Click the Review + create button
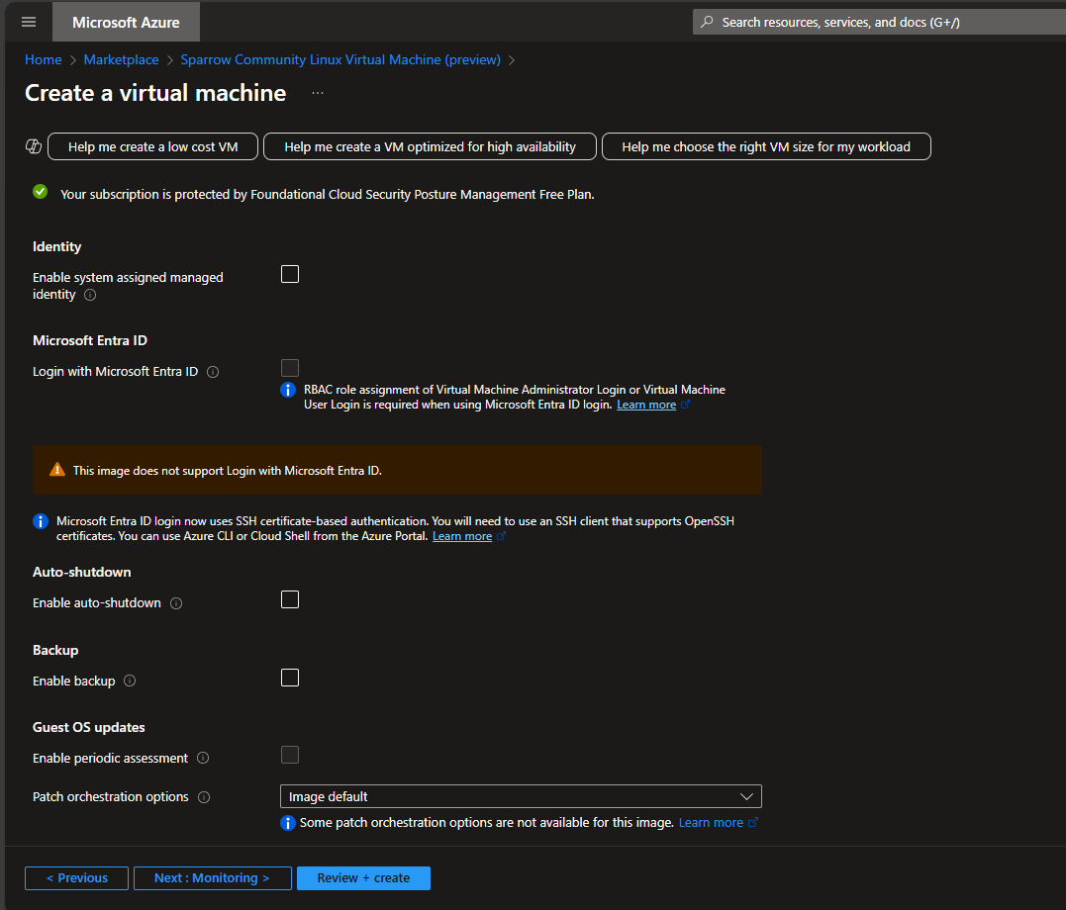 click(363, 877)
